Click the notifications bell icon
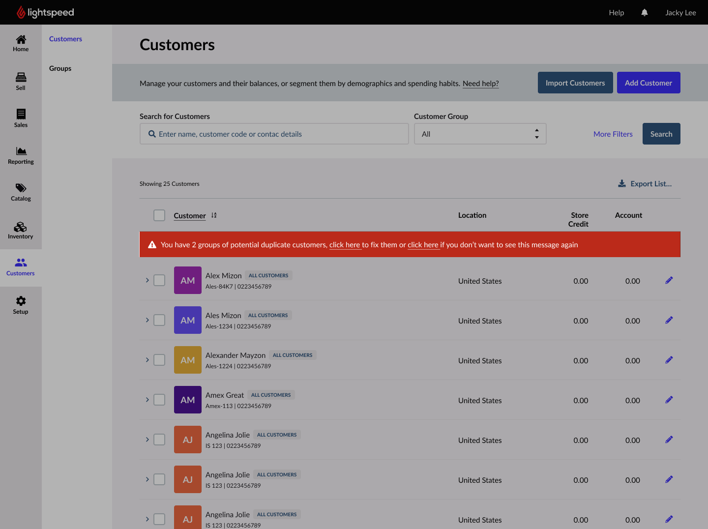Screen dimensions: 708x529 (x=645, y=13)
